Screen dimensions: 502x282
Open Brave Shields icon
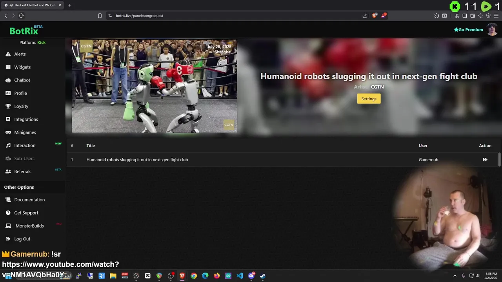(375, 16)
